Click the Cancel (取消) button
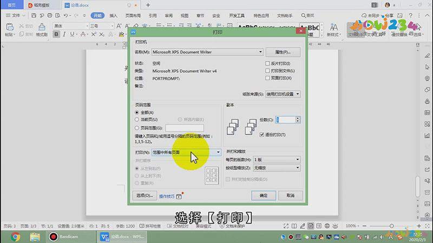433x243 pixels. (291, 195)
